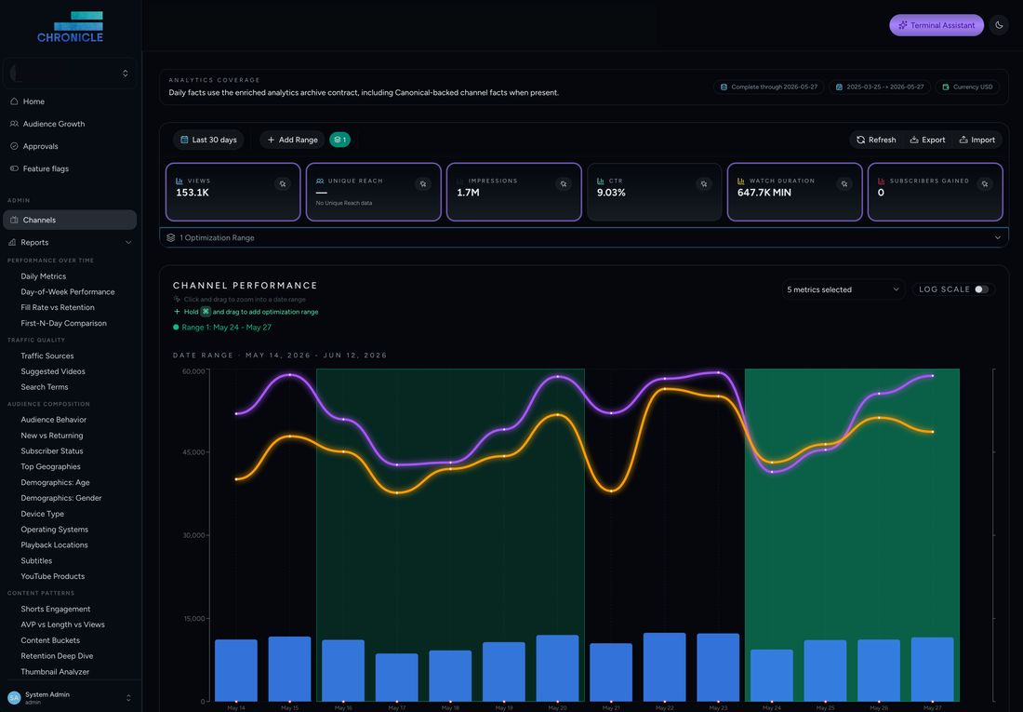Toggle the CTR metric card

(x=655, y=192)
